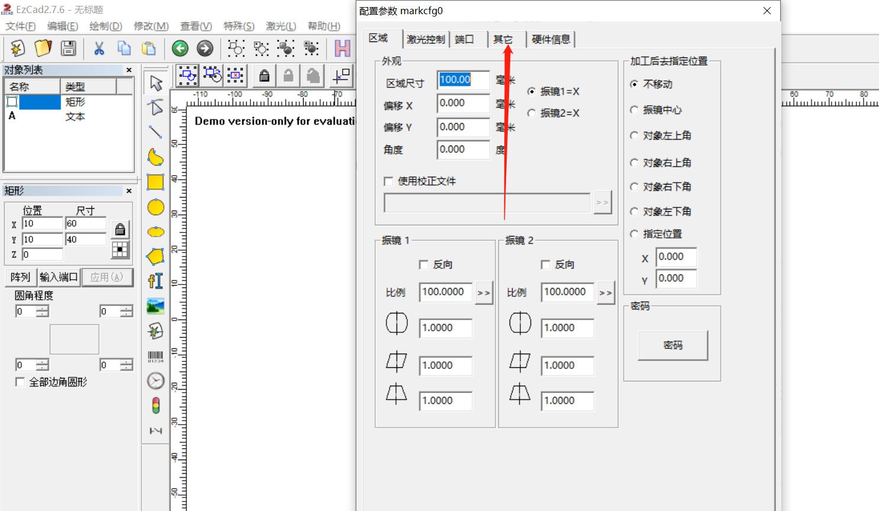
Task: Select 文本 row in object list
Action: pos(69,117)
